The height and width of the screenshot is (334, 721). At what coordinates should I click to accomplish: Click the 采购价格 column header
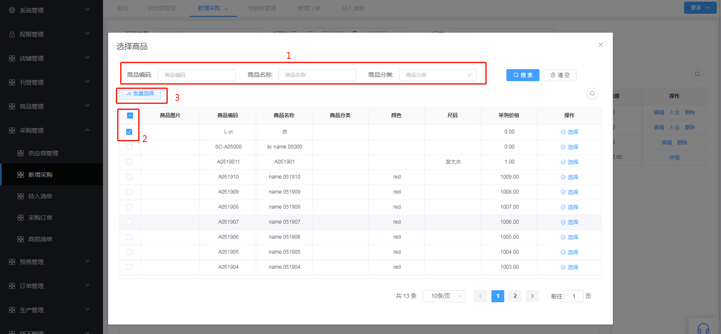pos(509,115)
